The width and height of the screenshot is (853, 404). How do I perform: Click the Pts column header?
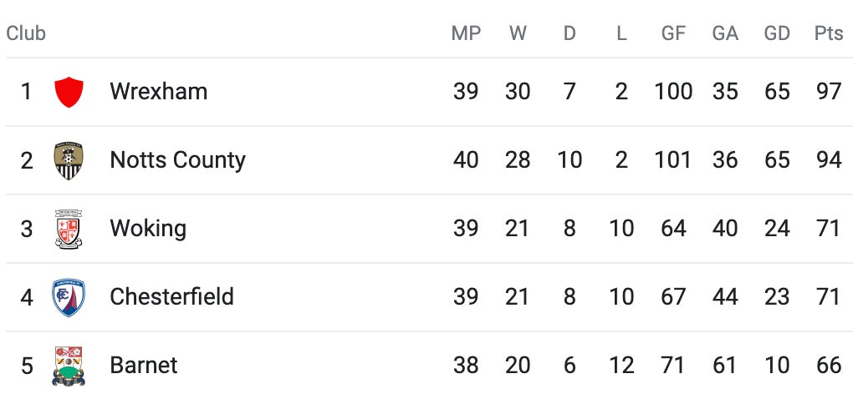[x=829, y=33]
